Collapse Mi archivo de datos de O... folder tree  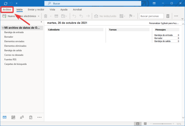tap(3, 28)
